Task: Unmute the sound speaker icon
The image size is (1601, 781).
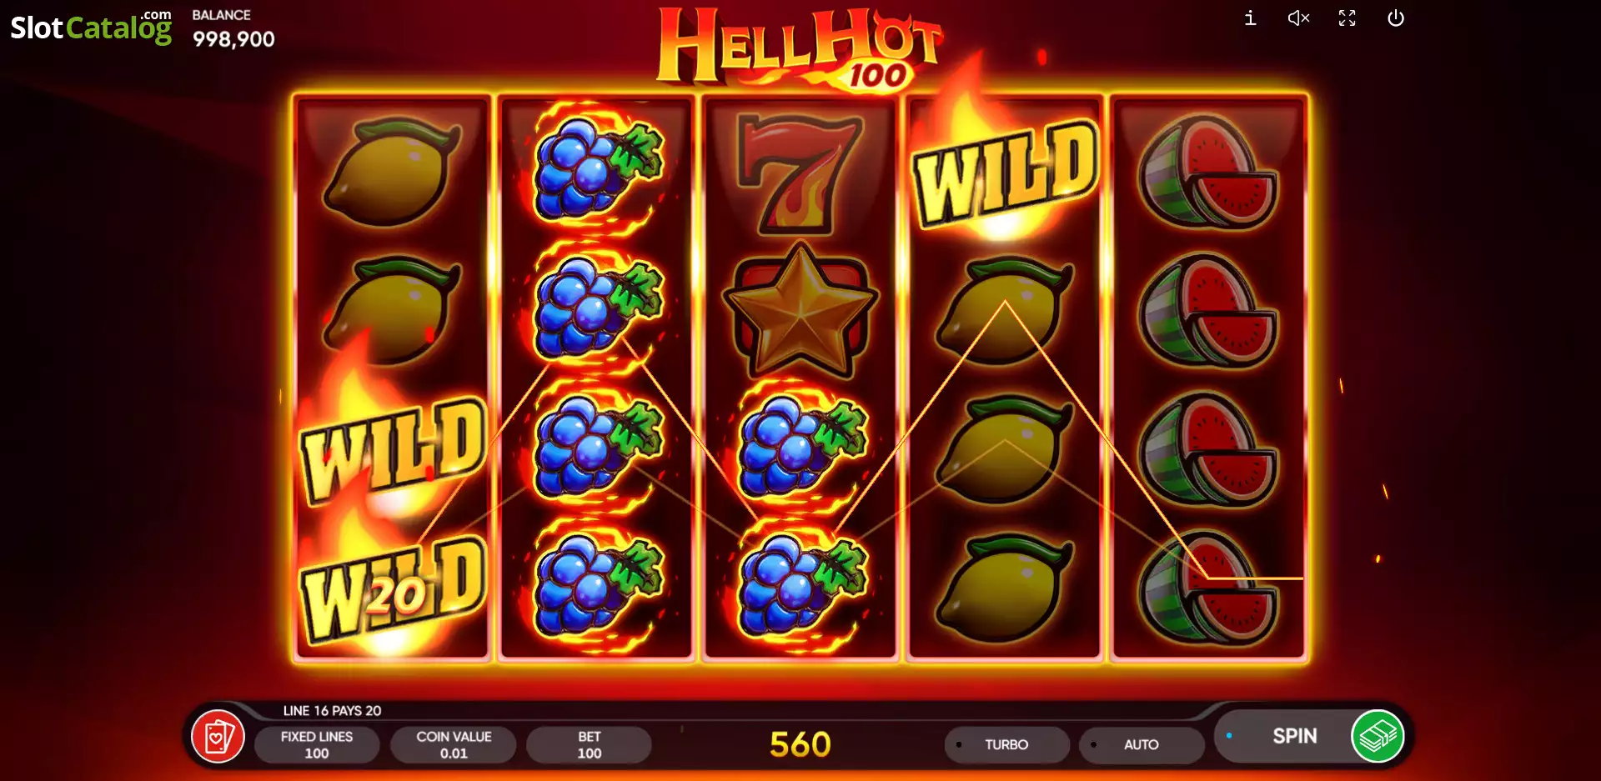Action: pyautogui.click(x=1298, y=18)
